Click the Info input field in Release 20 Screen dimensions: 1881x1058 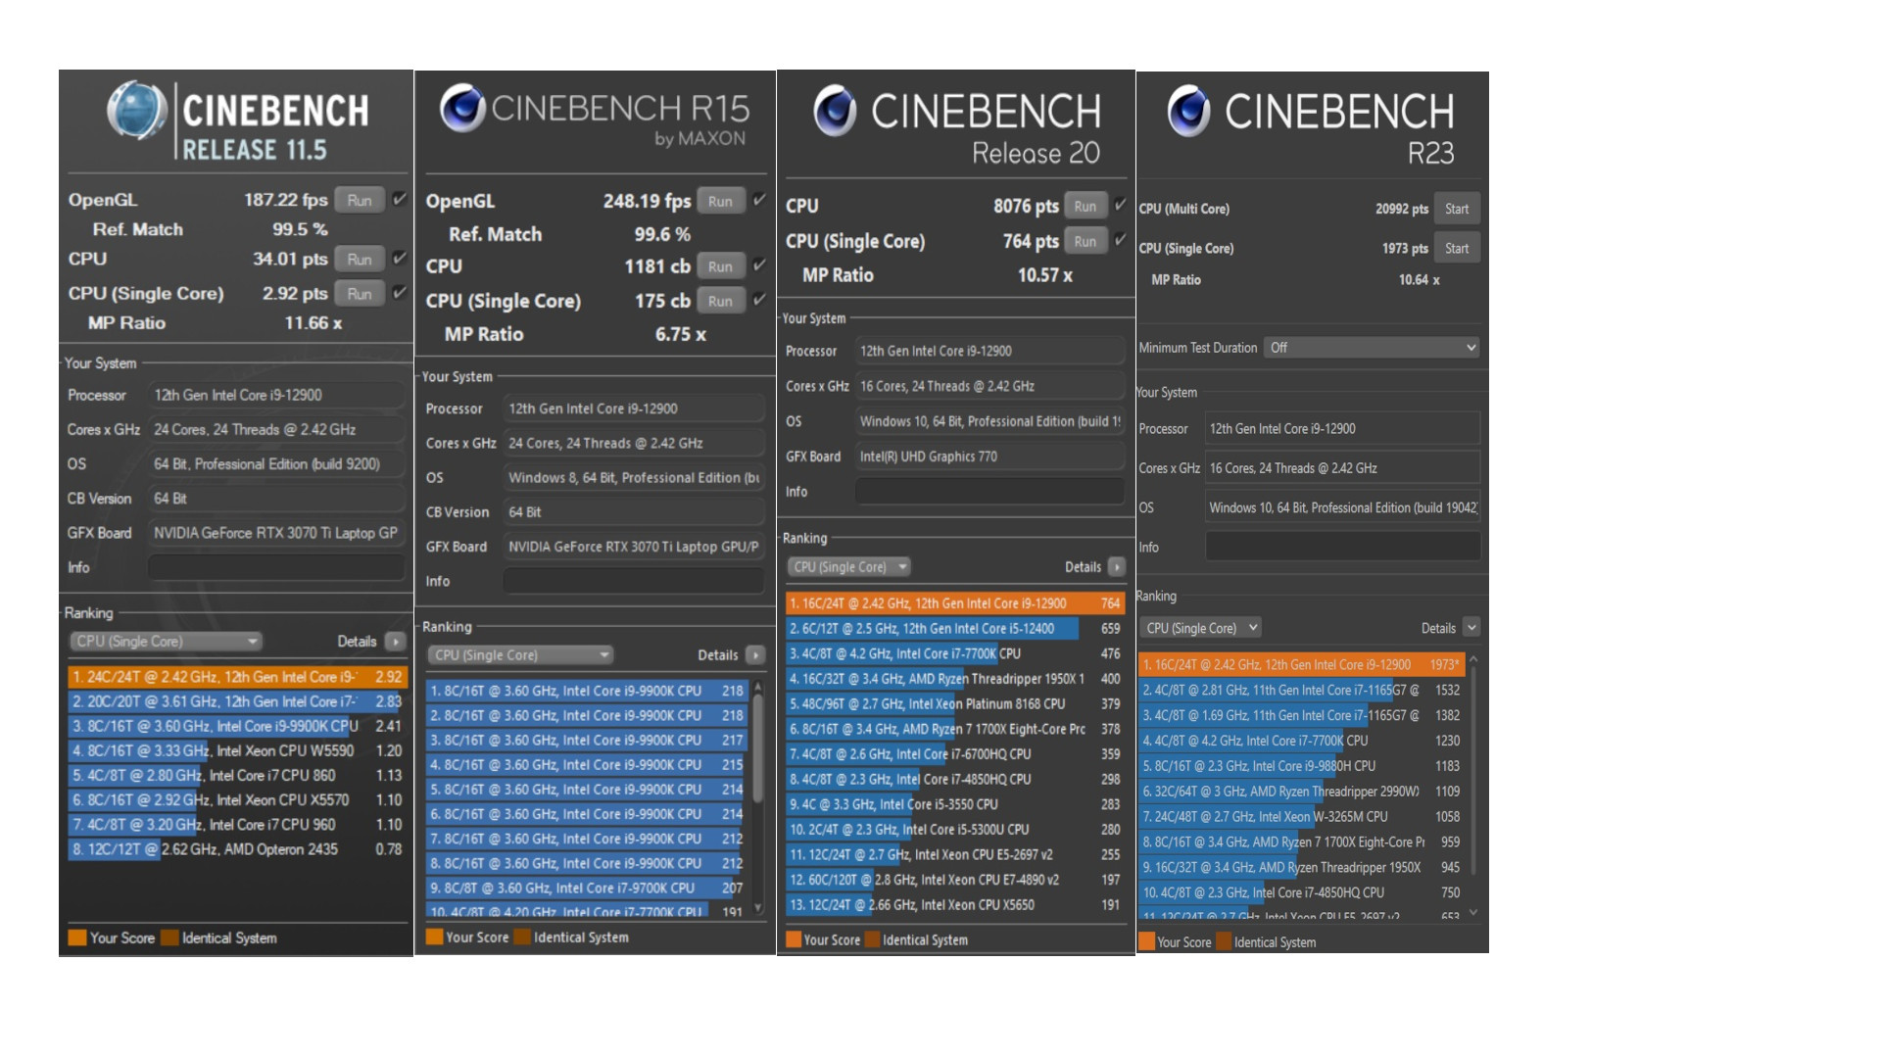coord(989,492)
